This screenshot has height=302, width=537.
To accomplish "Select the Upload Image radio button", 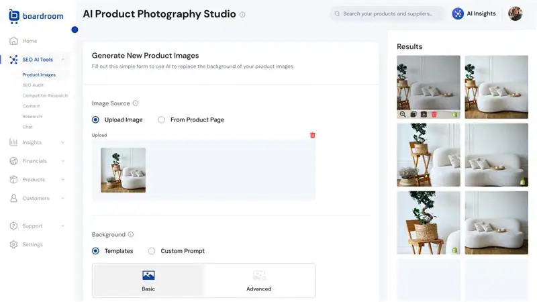I will (x=95, y=120).
